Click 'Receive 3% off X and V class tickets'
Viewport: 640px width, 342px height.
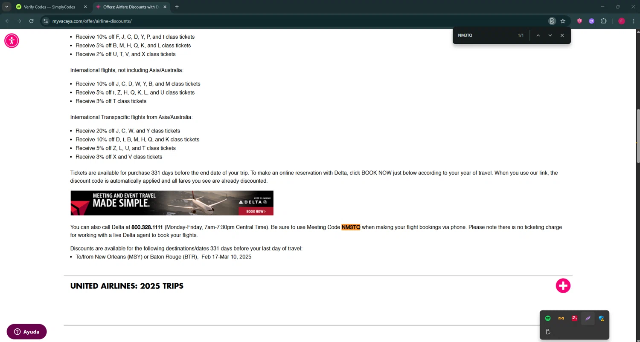tap(119, 157)
